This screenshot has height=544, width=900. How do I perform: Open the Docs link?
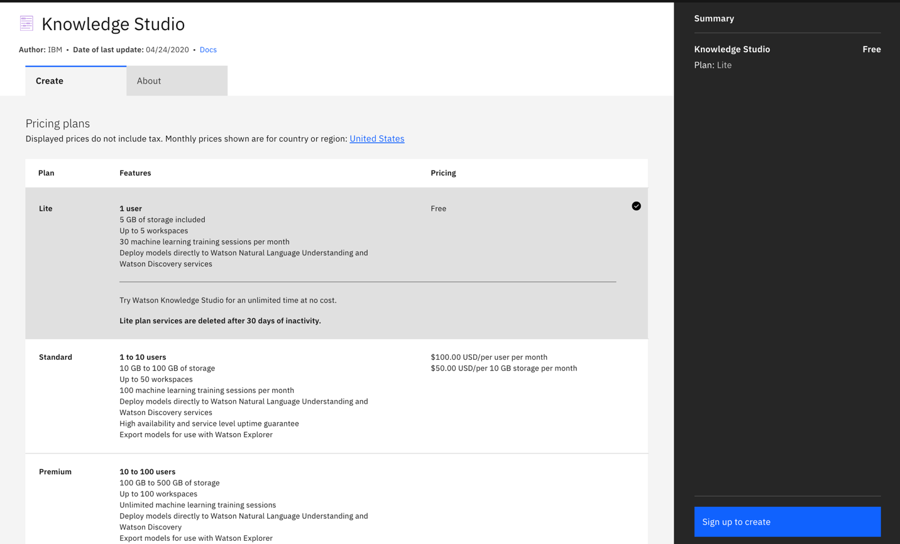208,50
